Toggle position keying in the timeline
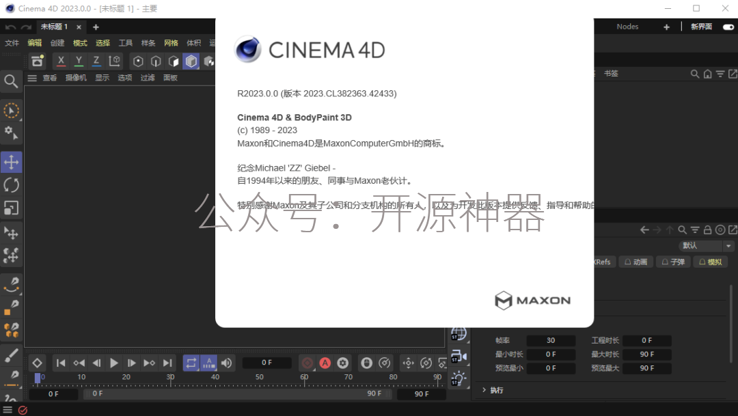The height and width of the screenshot is (416, 738). click(408, 363)
